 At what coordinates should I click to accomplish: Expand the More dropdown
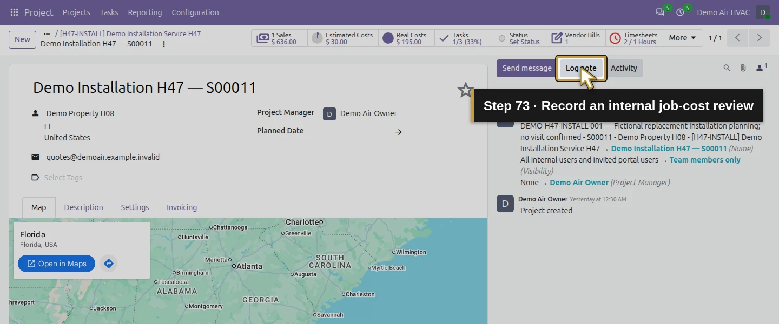pyautogui.click(x=682, y=38)
